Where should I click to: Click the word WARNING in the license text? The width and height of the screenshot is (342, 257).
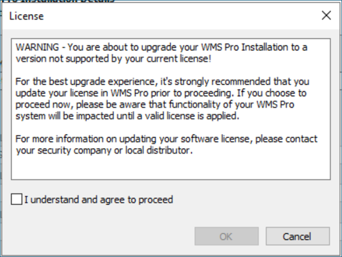point(37,47)
